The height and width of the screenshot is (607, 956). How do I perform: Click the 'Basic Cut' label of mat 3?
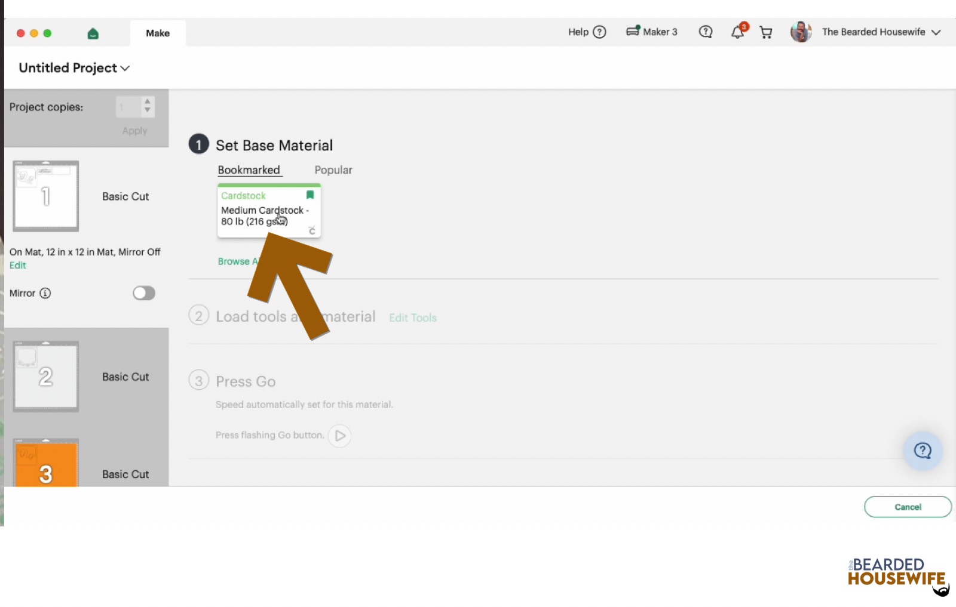[x=125, y=474]
